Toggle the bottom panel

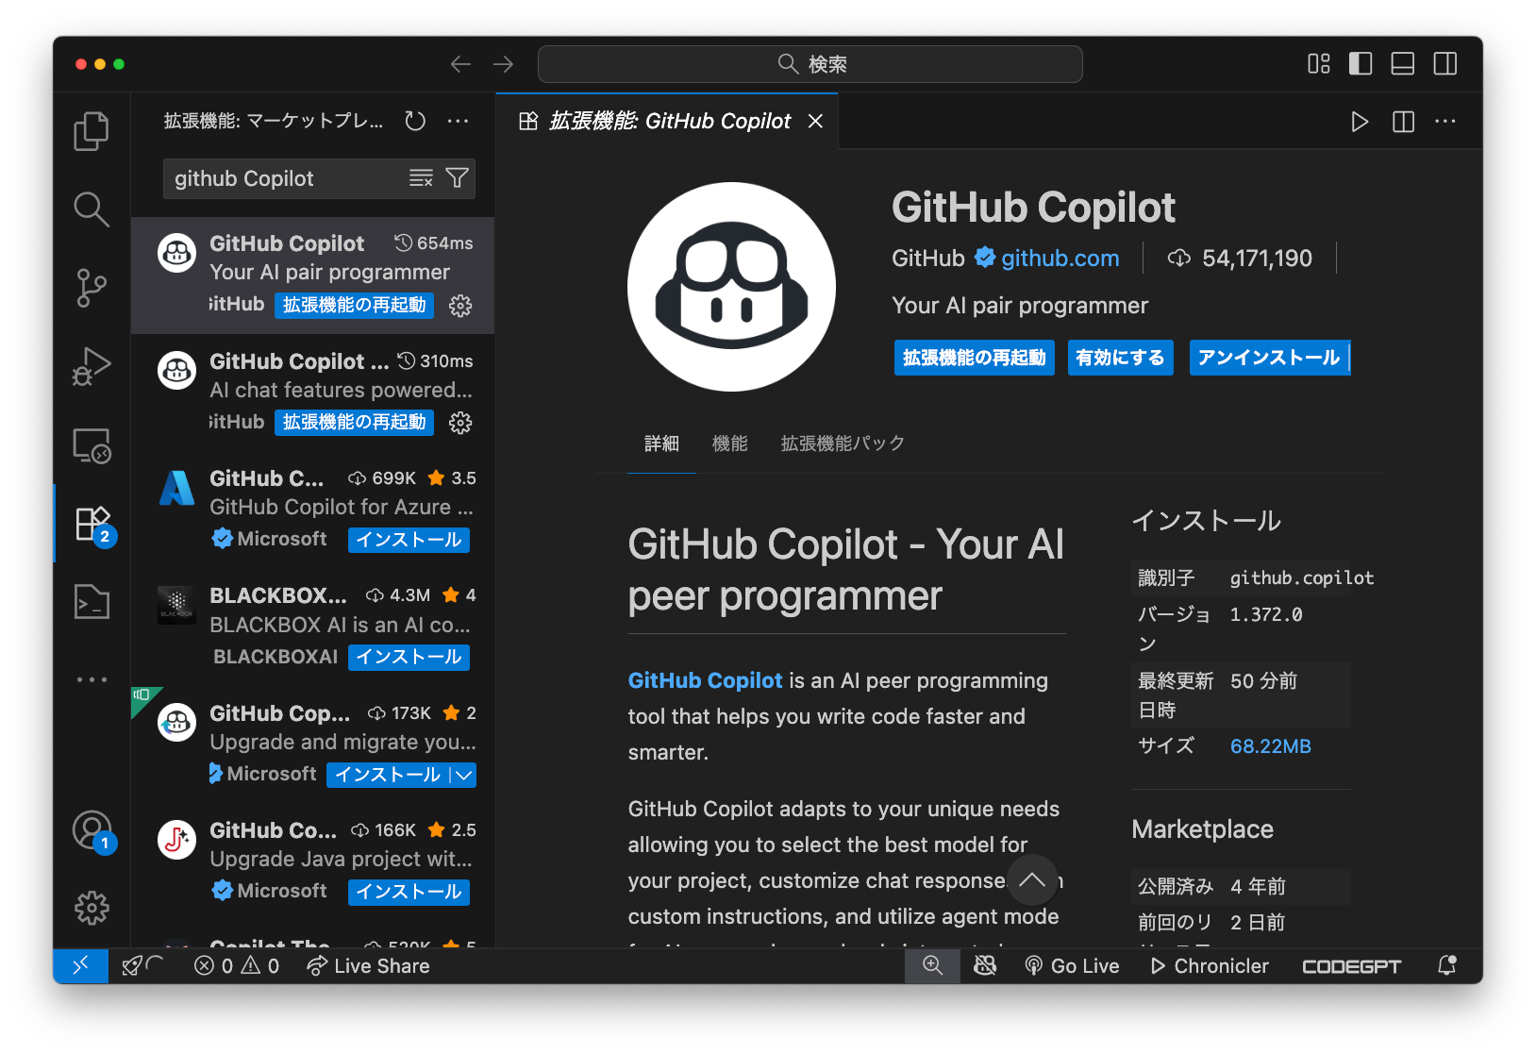pos(1403,64)
